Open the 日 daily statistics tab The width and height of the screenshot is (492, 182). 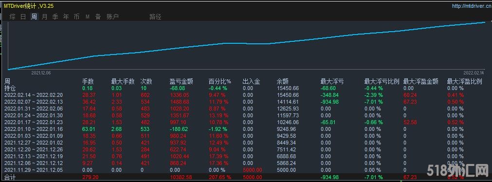pos(23,17)
